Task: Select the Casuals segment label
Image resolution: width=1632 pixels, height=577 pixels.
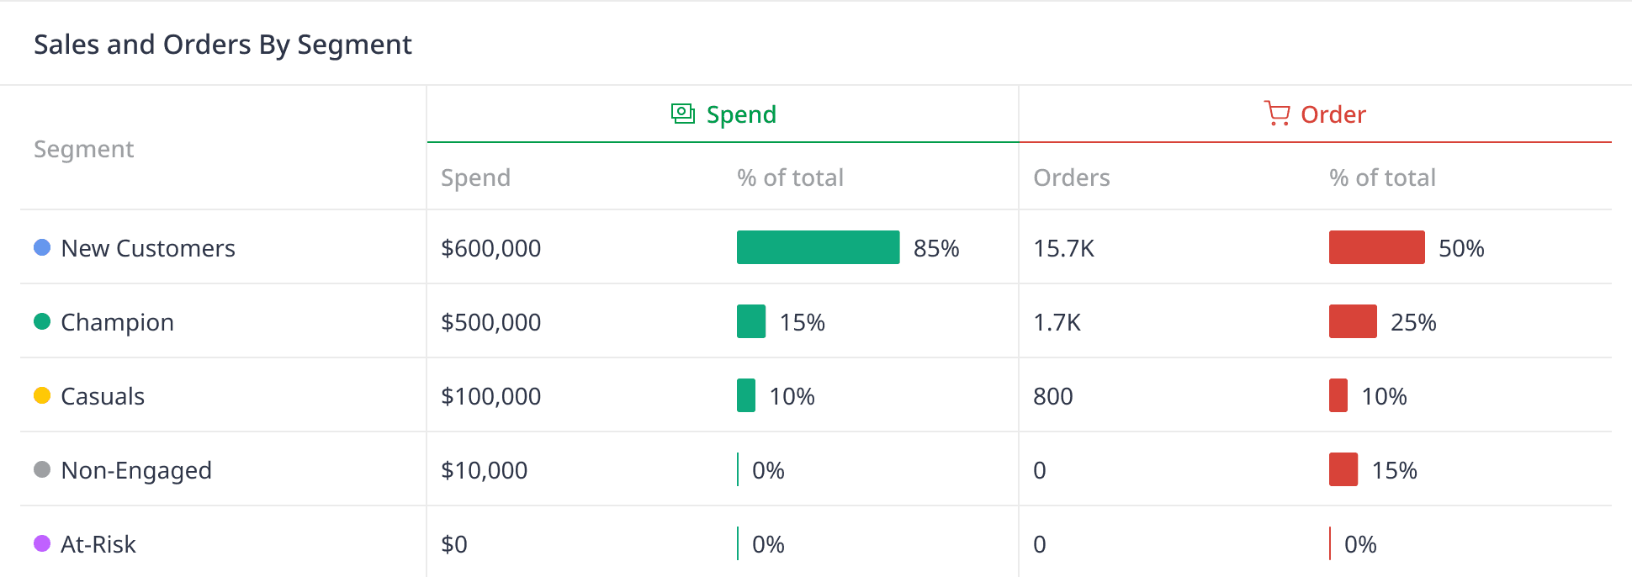Action: coord(103,396)
